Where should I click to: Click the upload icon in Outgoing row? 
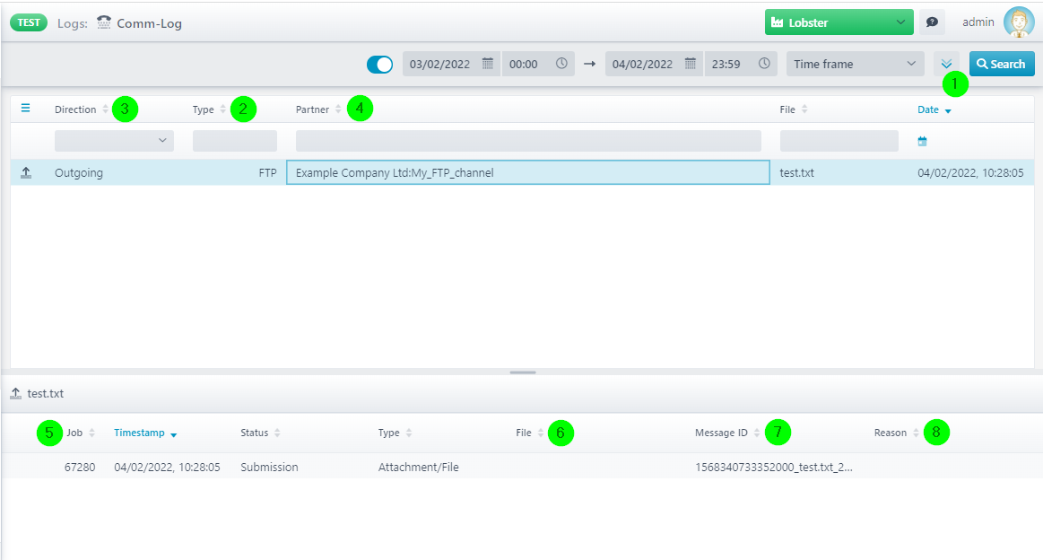(26, 172)
